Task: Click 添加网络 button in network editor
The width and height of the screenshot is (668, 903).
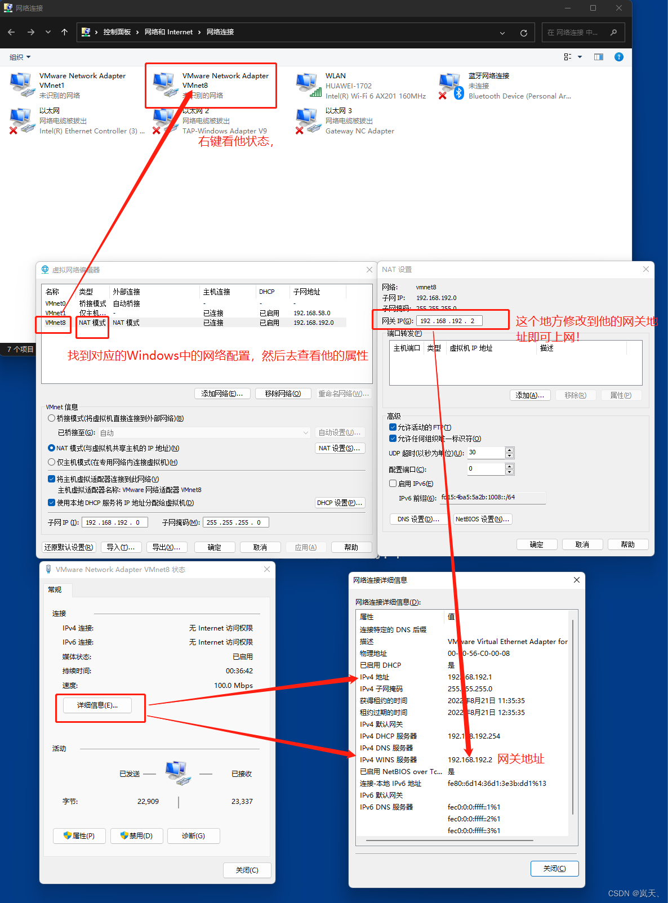Action: pos(222,394)
